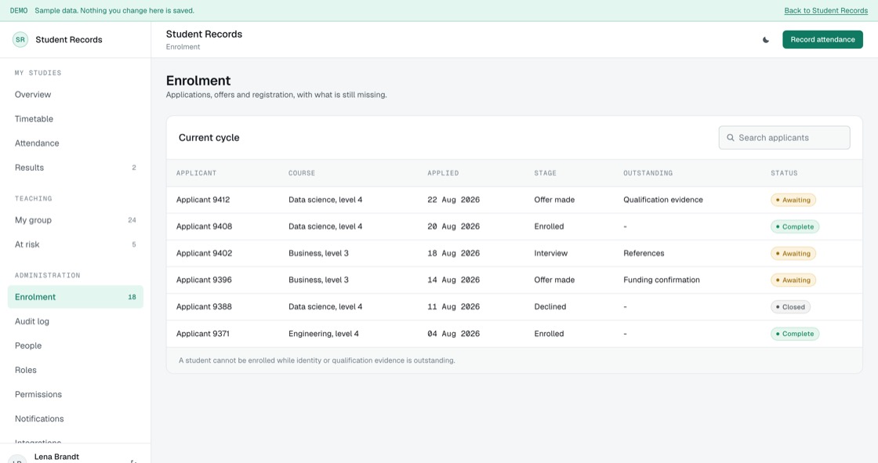The image size is (878, 463).
Task: Select Applicant 9408 in the table
Action: click(x=204, y=226)
